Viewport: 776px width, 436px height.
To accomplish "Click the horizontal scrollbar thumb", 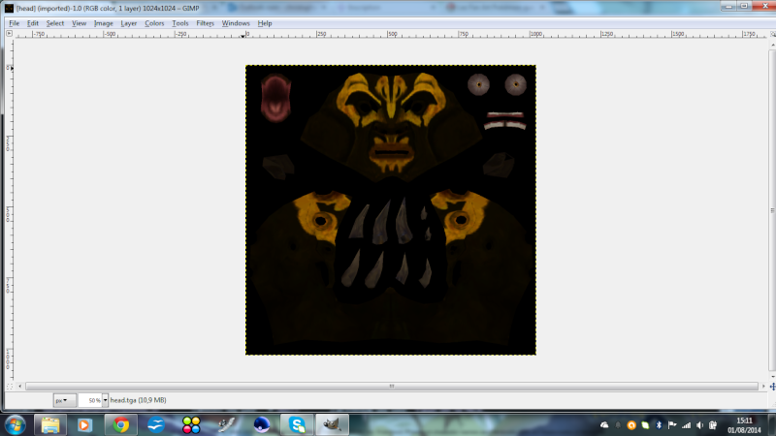I will 392,386.
